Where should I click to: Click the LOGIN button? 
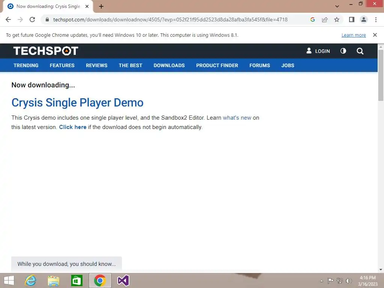point(318,51)
